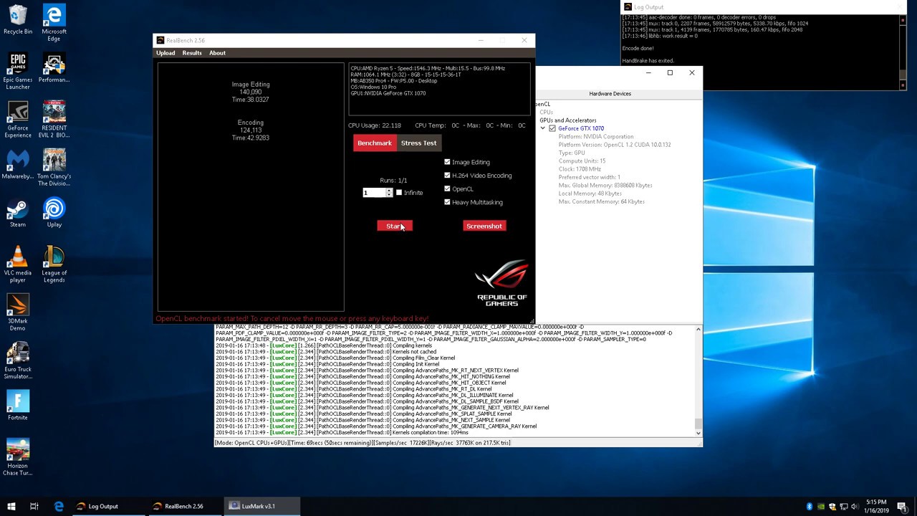917x516 pixels.
Task: Launch the Fortnite desktop icon
Action: [x=18, y=405]
